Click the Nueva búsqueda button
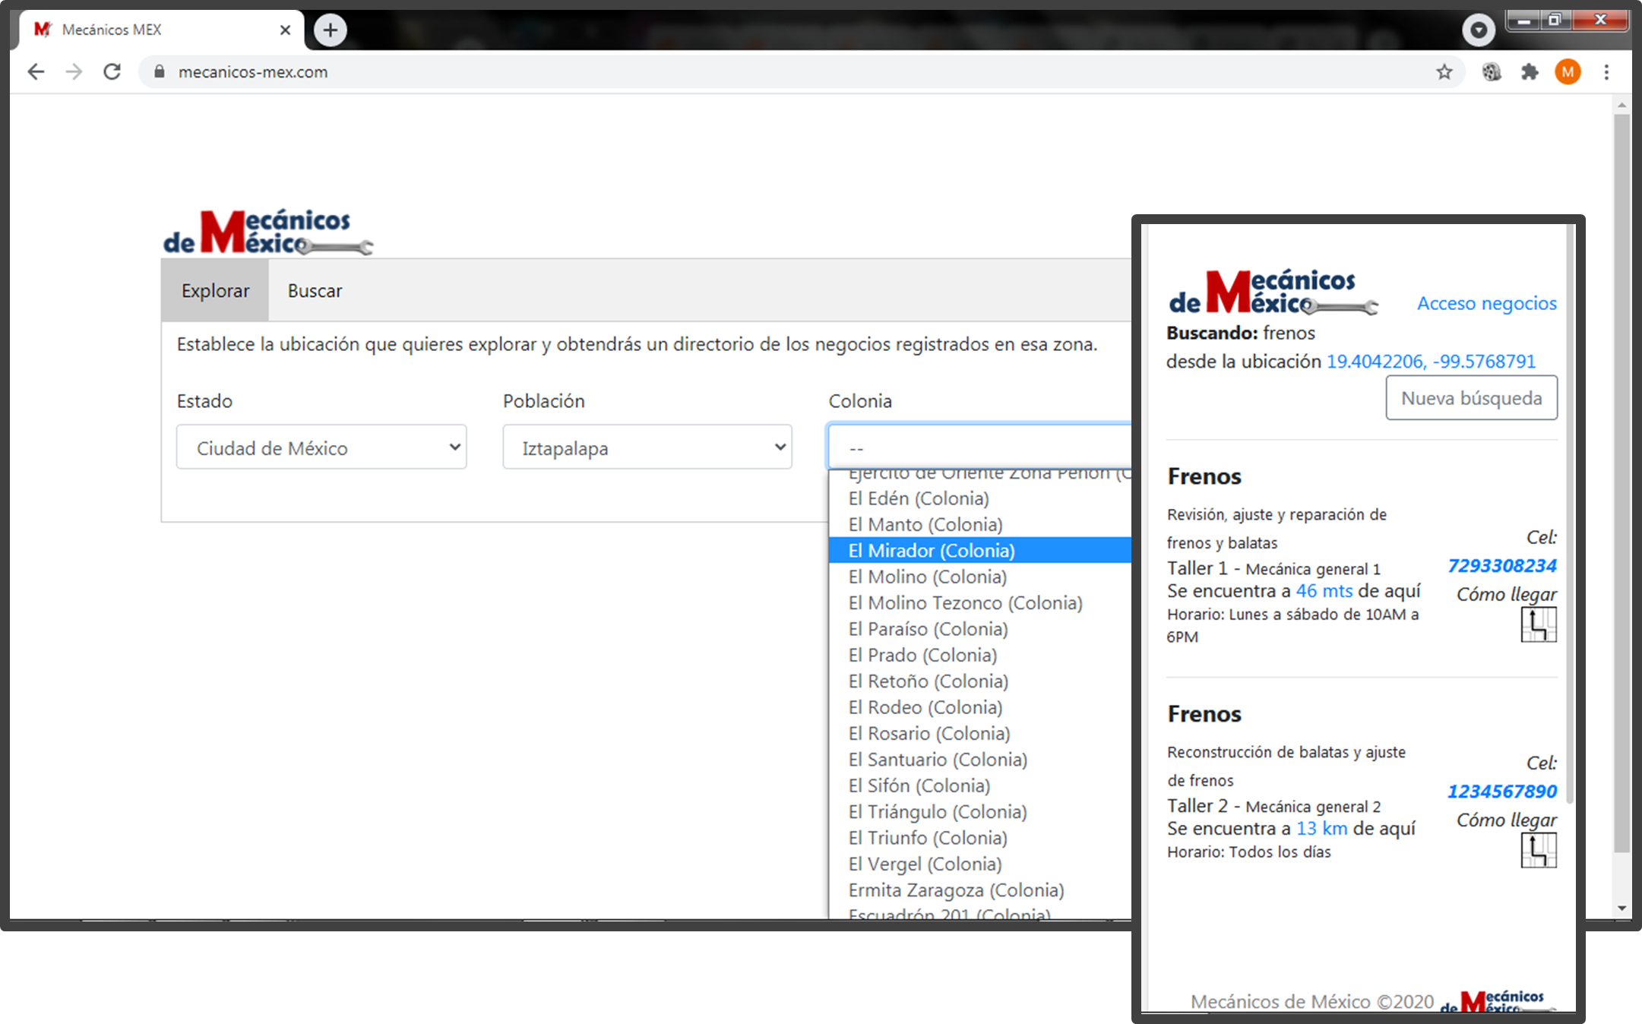This screenshot has height=1024, width=1642. click(1471, 397)
